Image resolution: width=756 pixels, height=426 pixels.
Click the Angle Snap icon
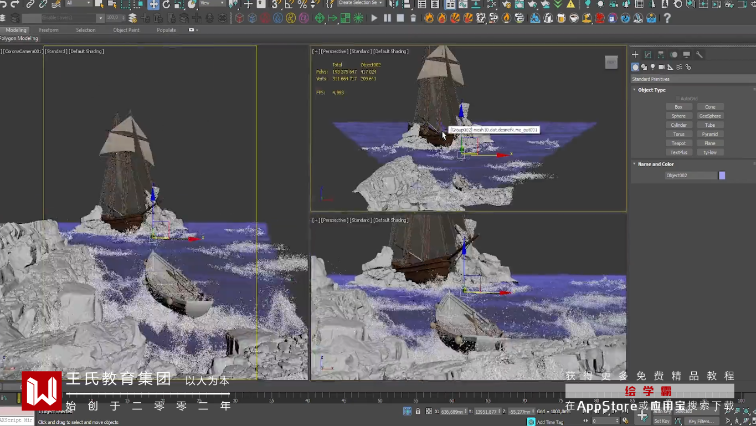click(289, 4)
